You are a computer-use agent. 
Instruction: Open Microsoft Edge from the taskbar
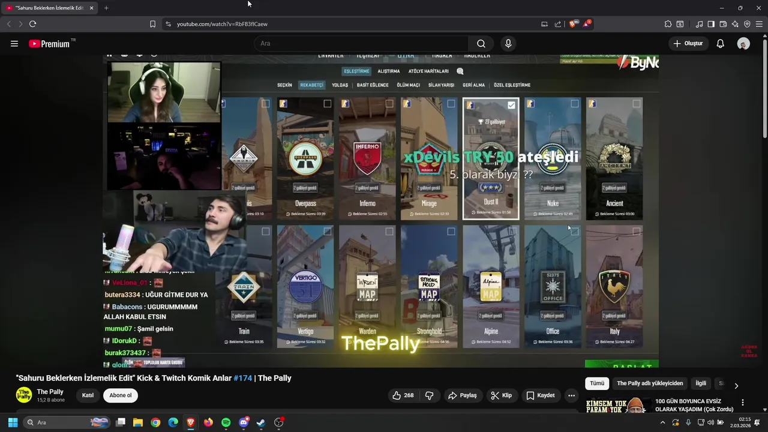pyautogui.click(x=173, y=422)
